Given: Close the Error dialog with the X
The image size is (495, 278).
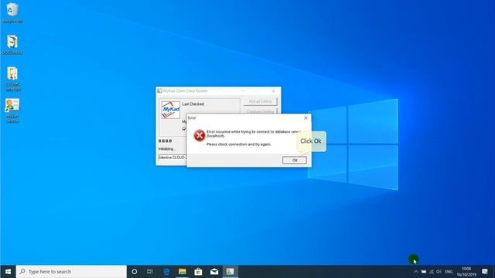Looking at the screenshot, I should tap(306, 118).
